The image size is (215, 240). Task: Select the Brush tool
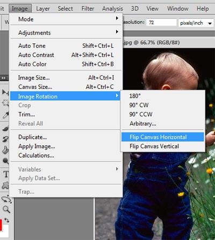point(5,129)
